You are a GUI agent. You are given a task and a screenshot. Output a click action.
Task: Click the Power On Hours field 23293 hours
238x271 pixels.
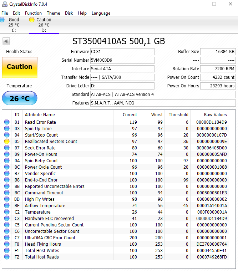tap(218, 86)
